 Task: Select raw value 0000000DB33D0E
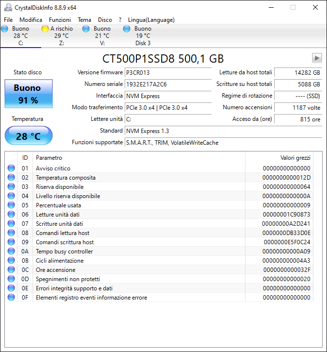coord(286,233)
